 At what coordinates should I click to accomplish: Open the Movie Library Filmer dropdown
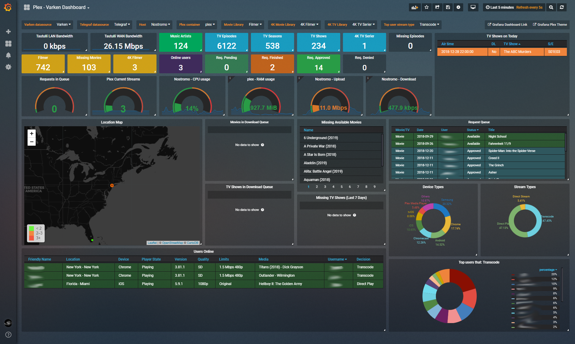[255, 25]
